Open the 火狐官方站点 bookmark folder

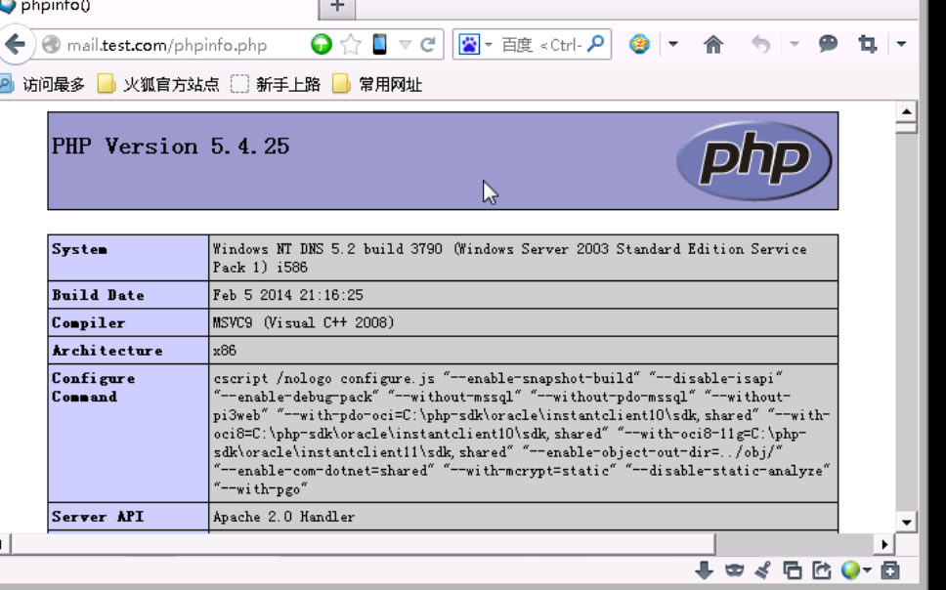(x=158, y=84)
